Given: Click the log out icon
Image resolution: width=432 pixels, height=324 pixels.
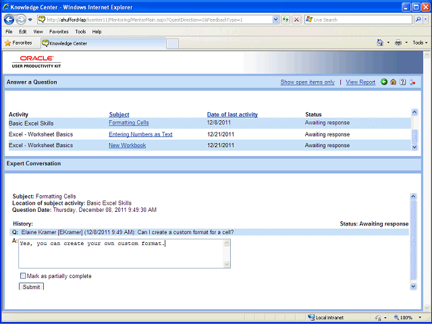Looking at the screenshot, I should coord(412,82).
